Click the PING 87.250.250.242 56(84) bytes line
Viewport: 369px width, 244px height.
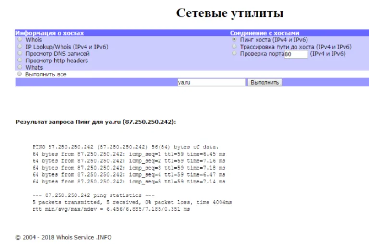click(126, 147)
